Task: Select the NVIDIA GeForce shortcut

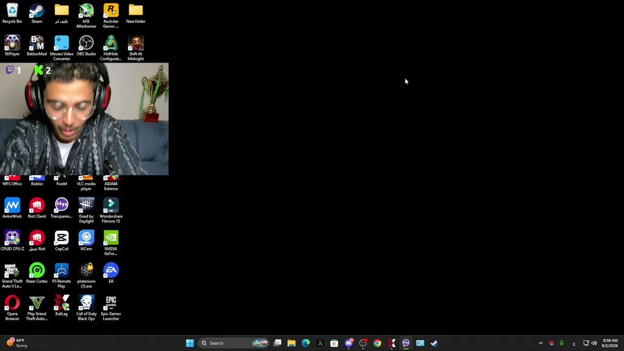Action: point(111,243)
